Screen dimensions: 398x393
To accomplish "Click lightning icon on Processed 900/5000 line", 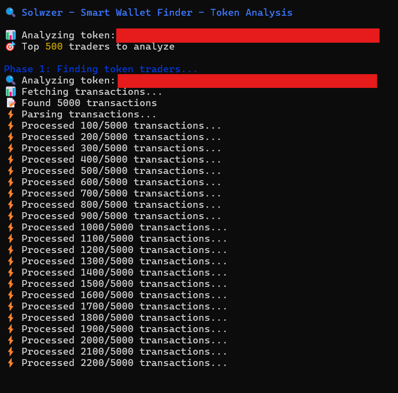I will tap(10, 216).
